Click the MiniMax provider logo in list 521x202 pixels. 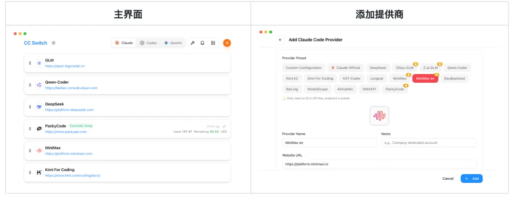39,151
